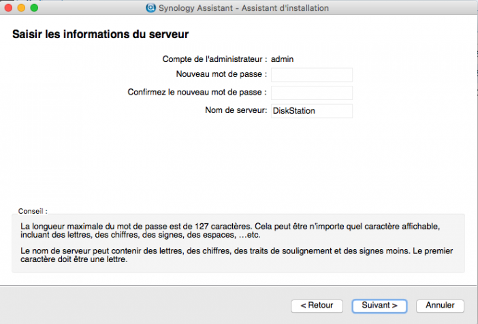The width and height of the screenshot is (478, 324).
Task: Cancel setup with the Annuler button
Action: click(x=440, y=306)
